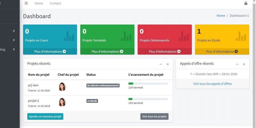Click bar chart icon in Projets Ordonnancés card

point(183,36)
